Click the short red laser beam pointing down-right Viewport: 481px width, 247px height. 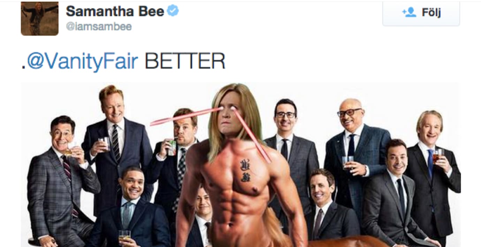pyautogui.click(x=252, y=135)
